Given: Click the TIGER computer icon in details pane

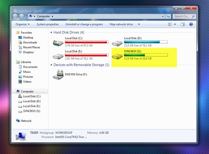Looking at the screenshot, I should click(21, 136).
